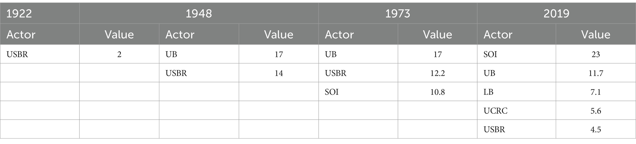
Task: Select the value 5.6 cell
Action: [596, 110]
